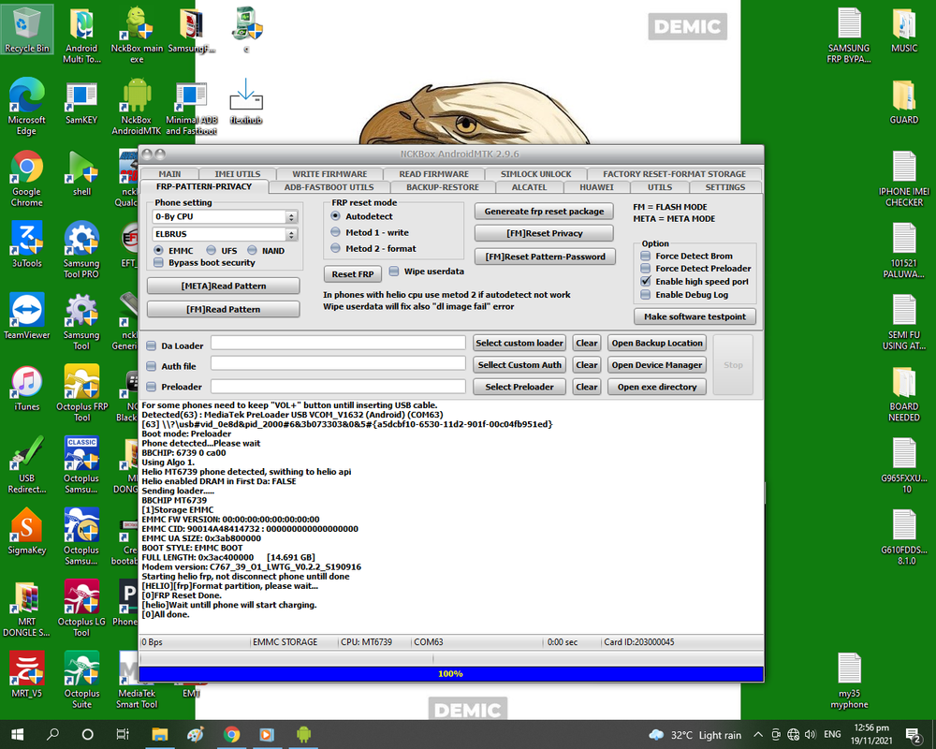Open MediaTek Smart Tool shortcut
The image size is (936, 749).
[137, 681]
